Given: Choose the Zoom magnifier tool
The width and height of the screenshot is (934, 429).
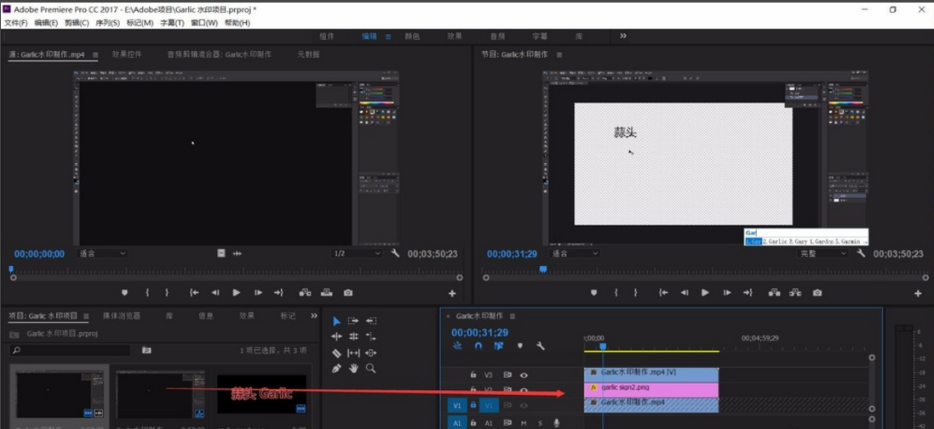Looking at the screenshot, I should 370,369.
